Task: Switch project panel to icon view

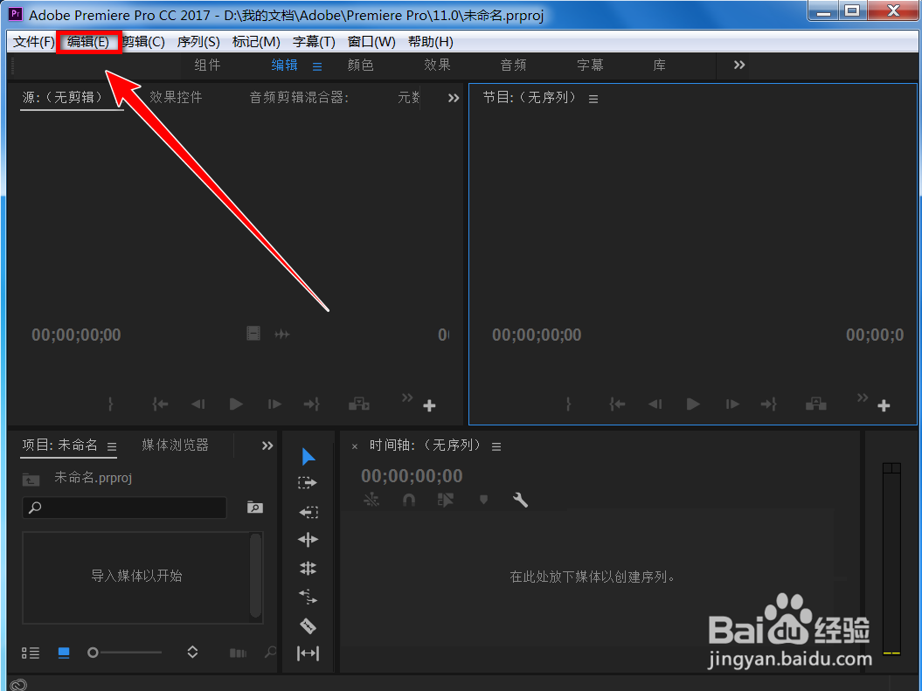Action: click(x=64, y=653)
